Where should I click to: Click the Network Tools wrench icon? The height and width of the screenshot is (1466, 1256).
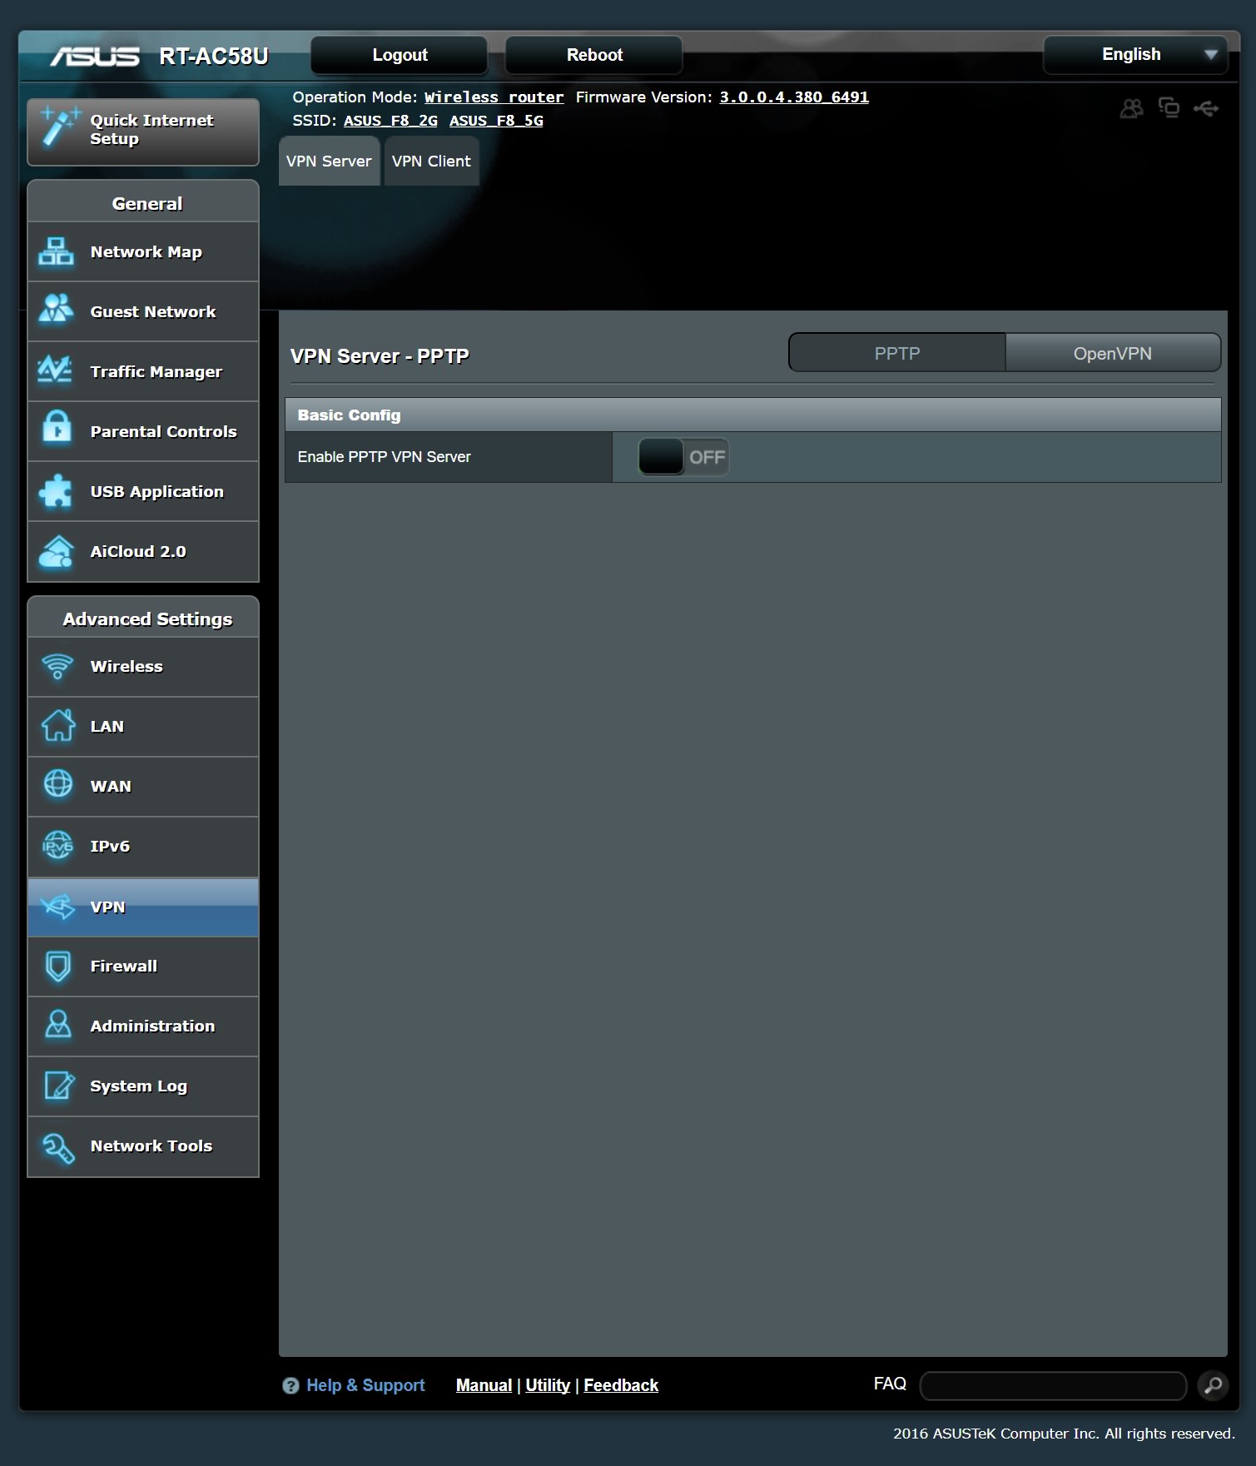[58, 1147]
